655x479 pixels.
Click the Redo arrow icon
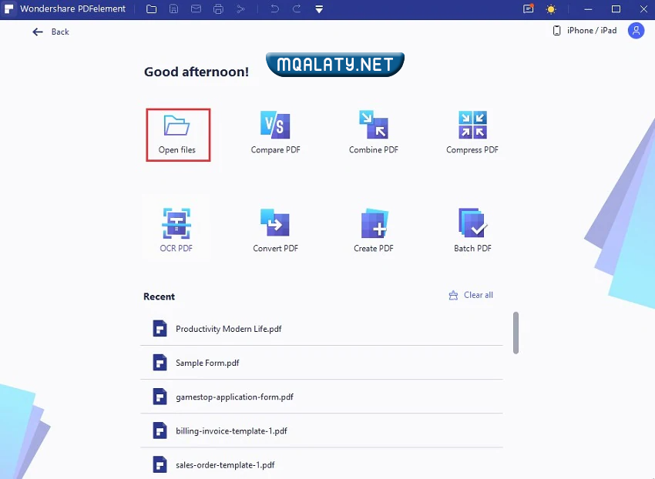pyautogui.click(x=297, y=8)
